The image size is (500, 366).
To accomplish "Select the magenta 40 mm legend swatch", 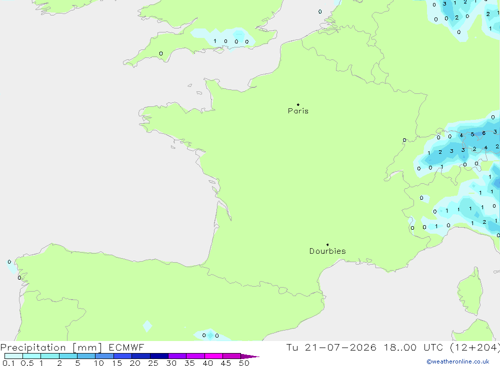I will tap(213, 356).
